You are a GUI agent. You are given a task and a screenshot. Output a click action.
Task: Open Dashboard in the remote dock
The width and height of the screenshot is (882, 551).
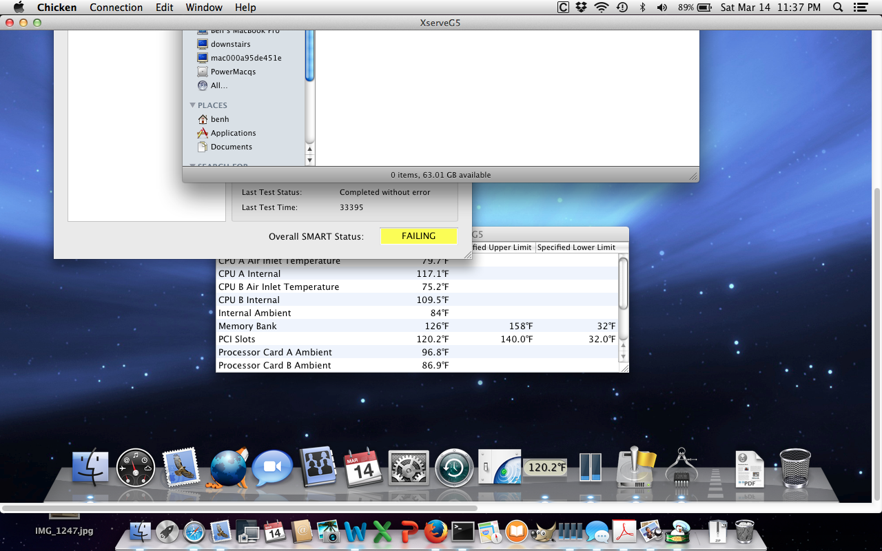pyautogui.click(x=135, y=468)
